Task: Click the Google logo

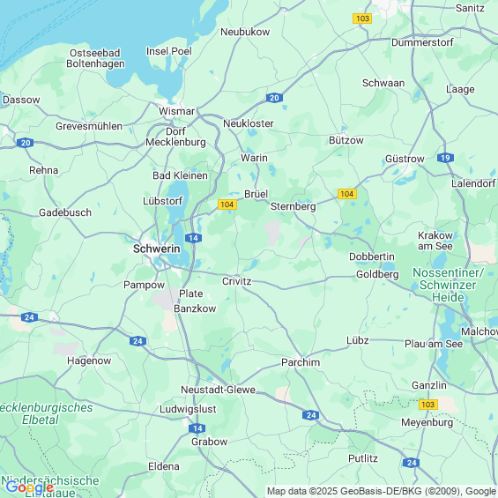Action: (29, 487)
